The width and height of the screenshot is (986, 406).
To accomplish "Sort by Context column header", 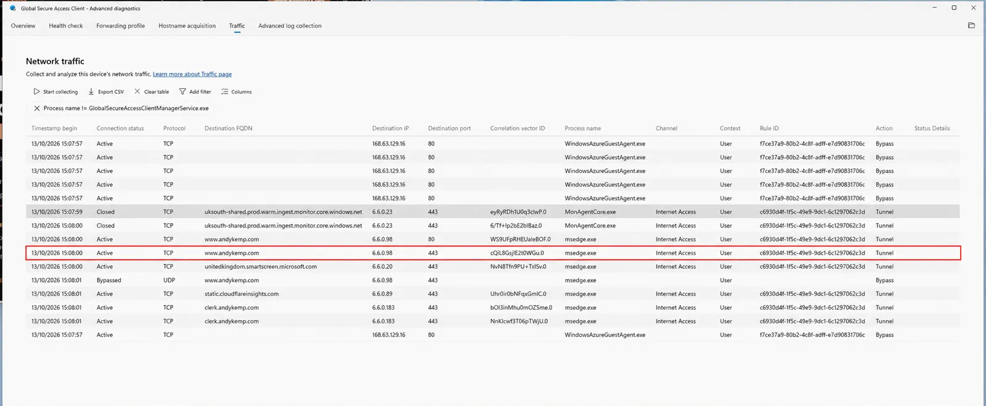I will (730, 128).
